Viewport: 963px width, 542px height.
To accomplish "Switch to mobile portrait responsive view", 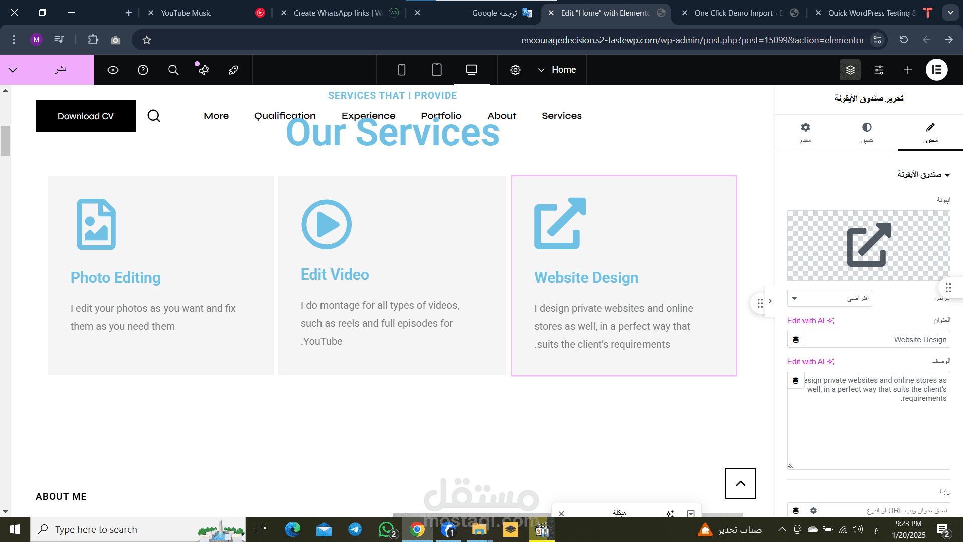I will (401, 70).
